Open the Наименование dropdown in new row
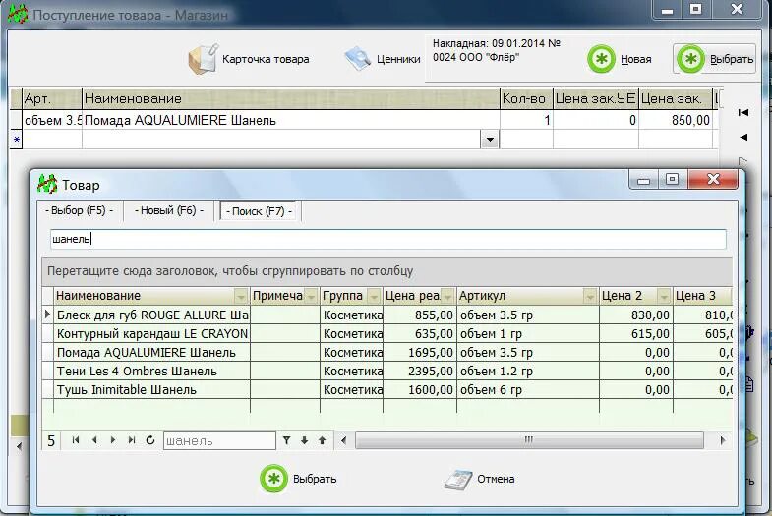 (x=490, y=140)
